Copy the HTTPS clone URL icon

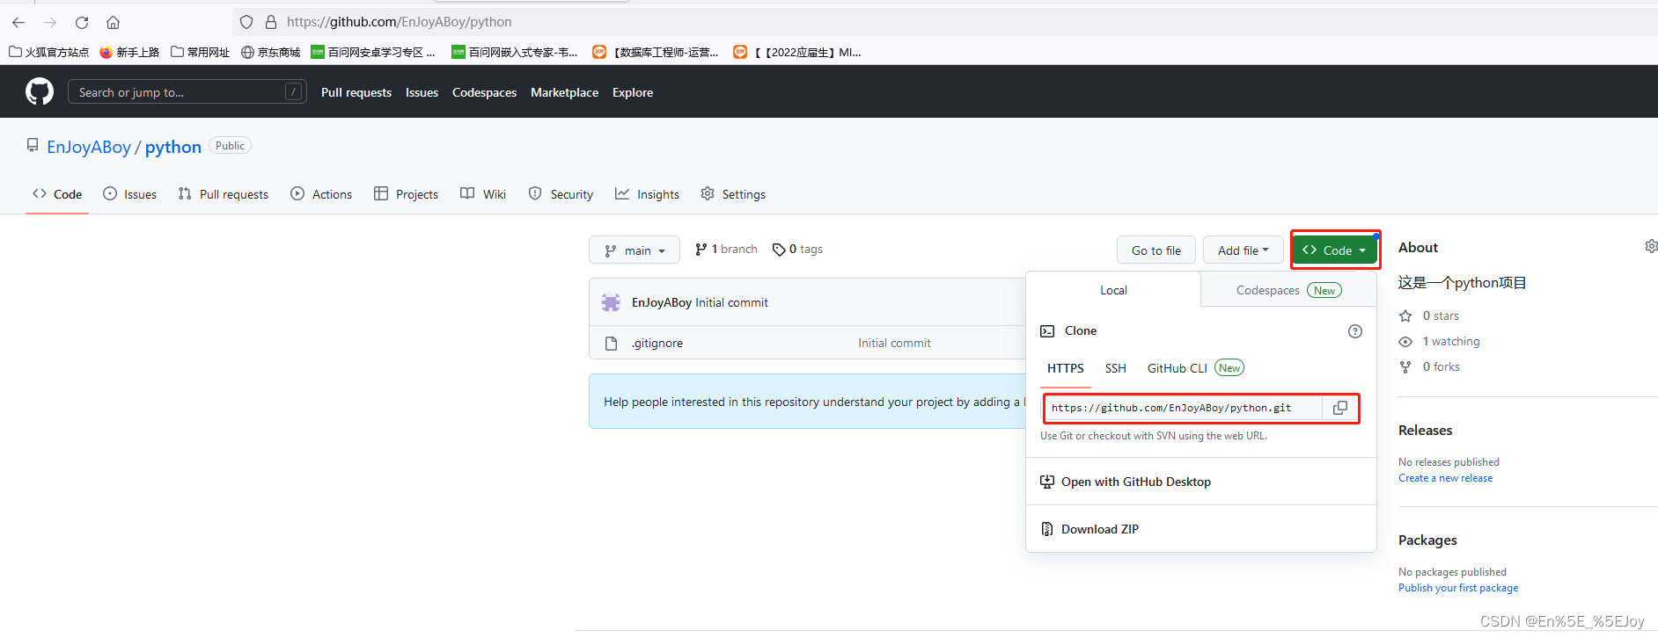click(1340, 408)
